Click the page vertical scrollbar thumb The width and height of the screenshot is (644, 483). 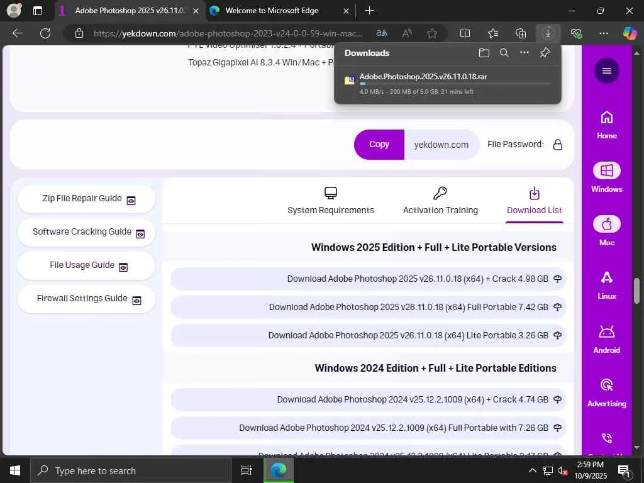click(636, 291)
